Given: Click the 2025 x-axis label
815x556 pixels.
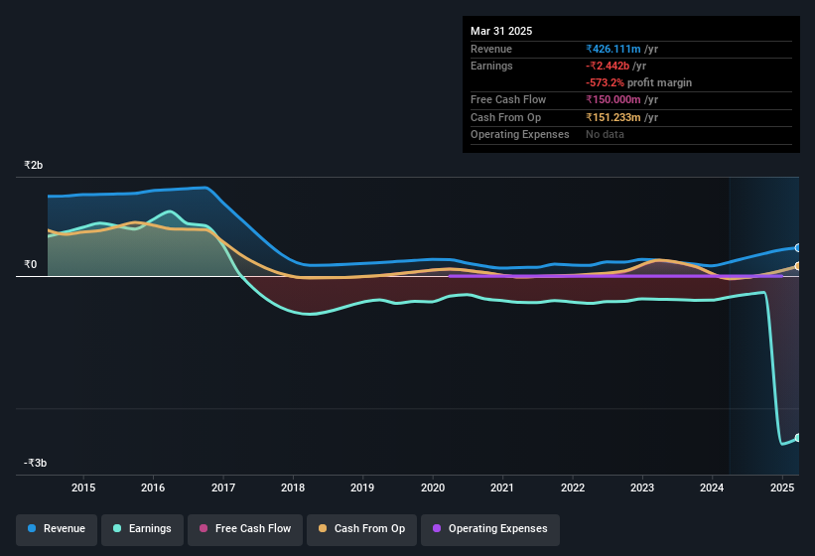Looking at the screenshot, I should 781,487.
